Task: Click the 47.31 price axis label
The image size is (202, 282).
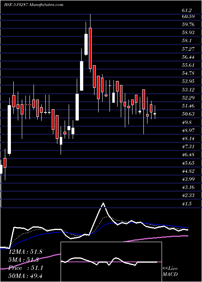Action: coord(188,147)
